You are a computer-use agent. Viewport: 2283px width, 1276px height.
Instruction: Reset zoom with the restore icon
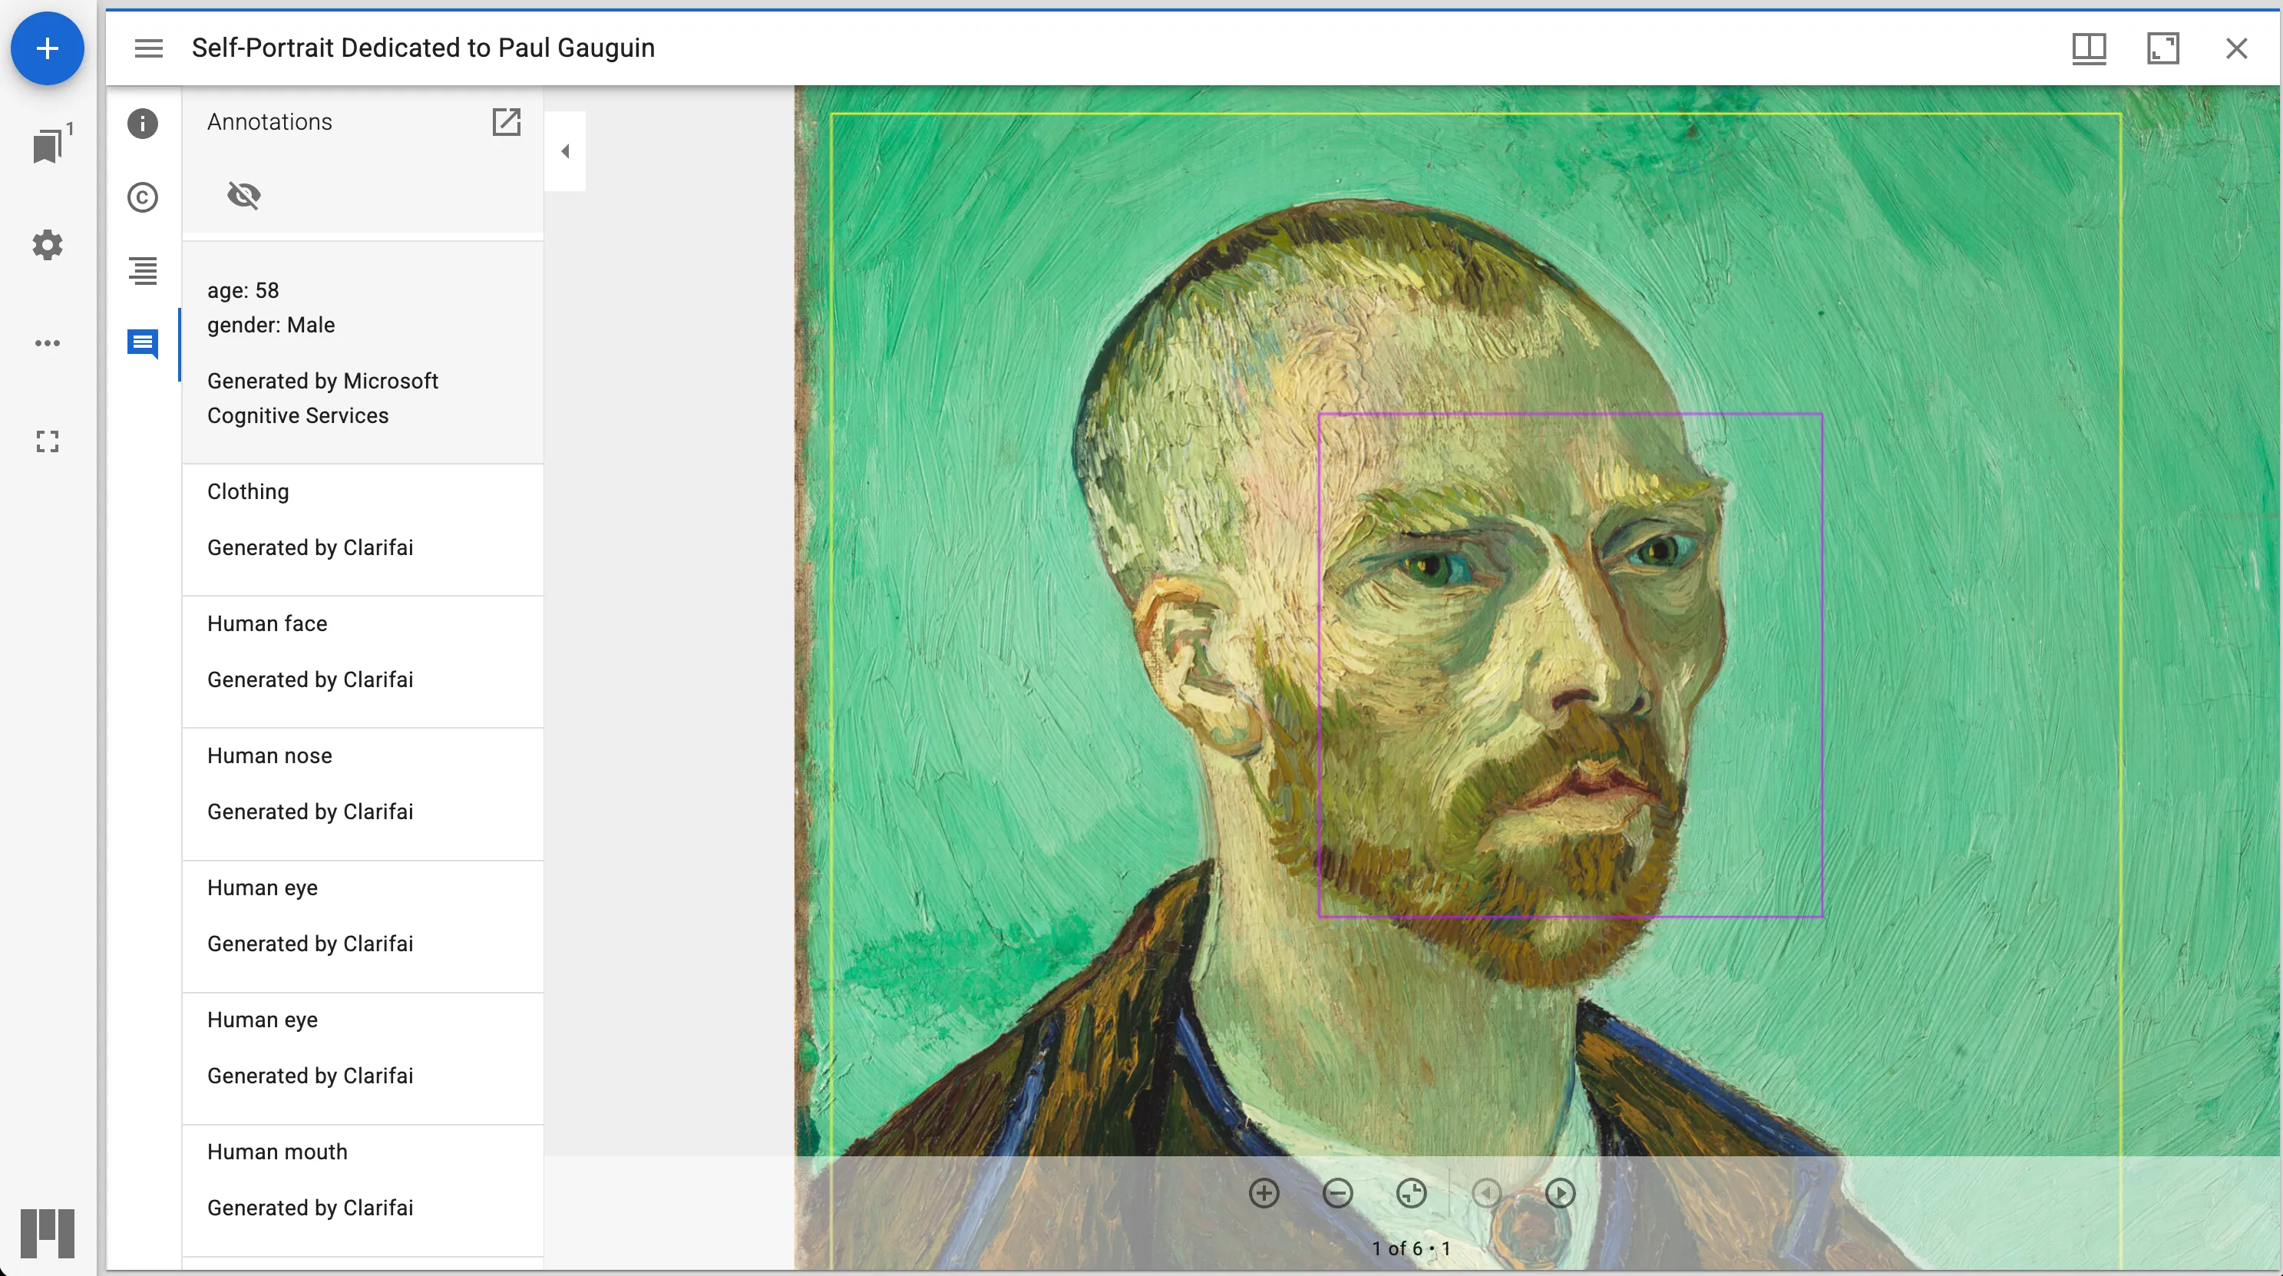tap(1411, 1194)
